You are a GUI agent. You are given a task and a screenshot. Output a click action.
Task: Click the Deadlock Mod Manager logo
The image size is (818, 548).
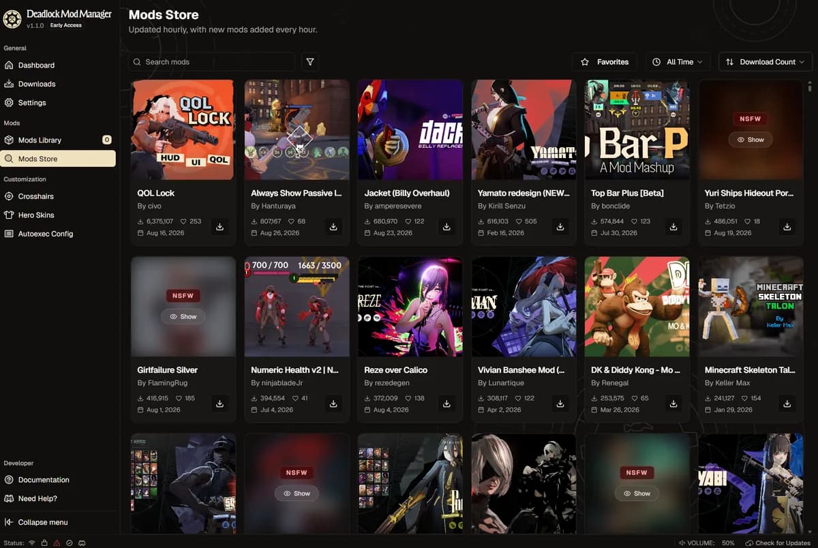[x=12, y=19]
